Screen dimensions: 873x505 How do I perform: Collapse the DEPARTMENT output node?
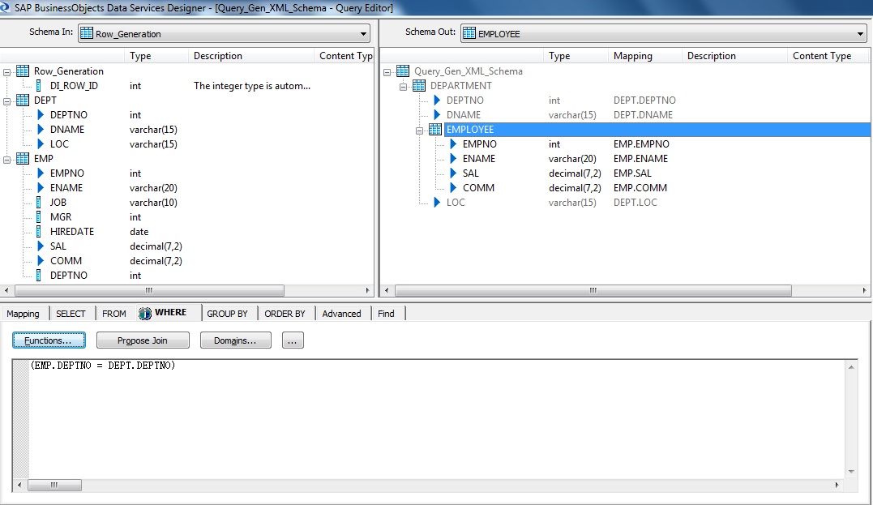click(403, 87)
